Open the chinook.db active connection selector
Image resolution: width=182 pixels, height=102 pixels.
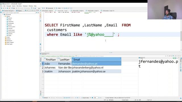[x=50, y=8]
